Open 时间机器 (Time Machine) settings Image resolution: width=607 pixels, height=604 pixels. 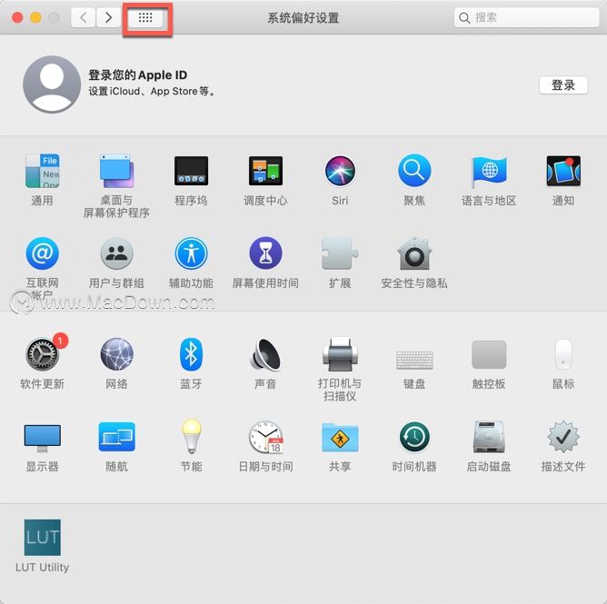414,437
